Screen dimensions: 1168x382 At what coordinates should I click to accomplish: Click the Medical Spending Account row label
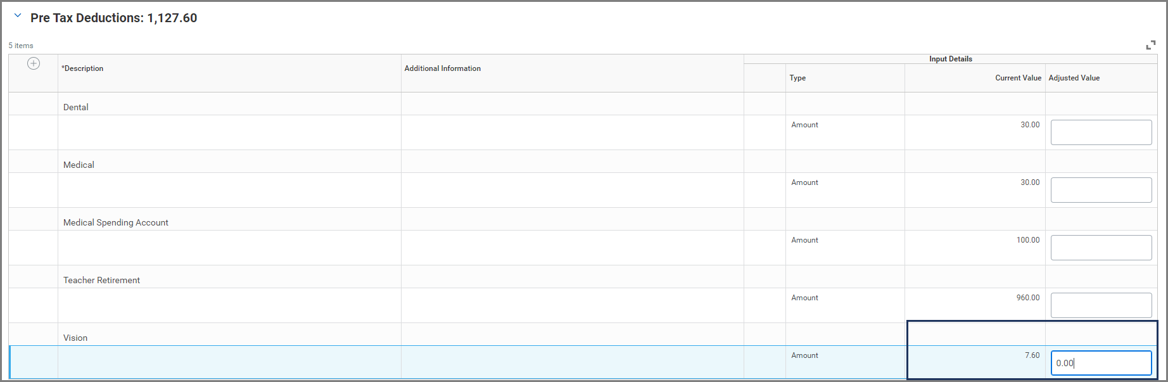[116, 222]
